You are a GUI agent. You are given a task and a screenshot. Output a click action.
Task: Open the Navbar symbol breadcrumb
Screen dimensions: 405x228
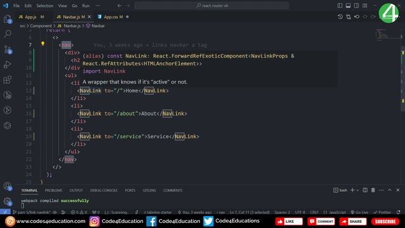click(96, 26)
